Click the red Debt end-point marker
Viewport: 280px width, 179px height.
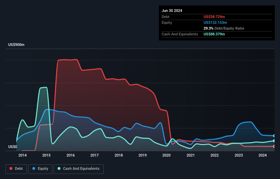pos(274,146)
